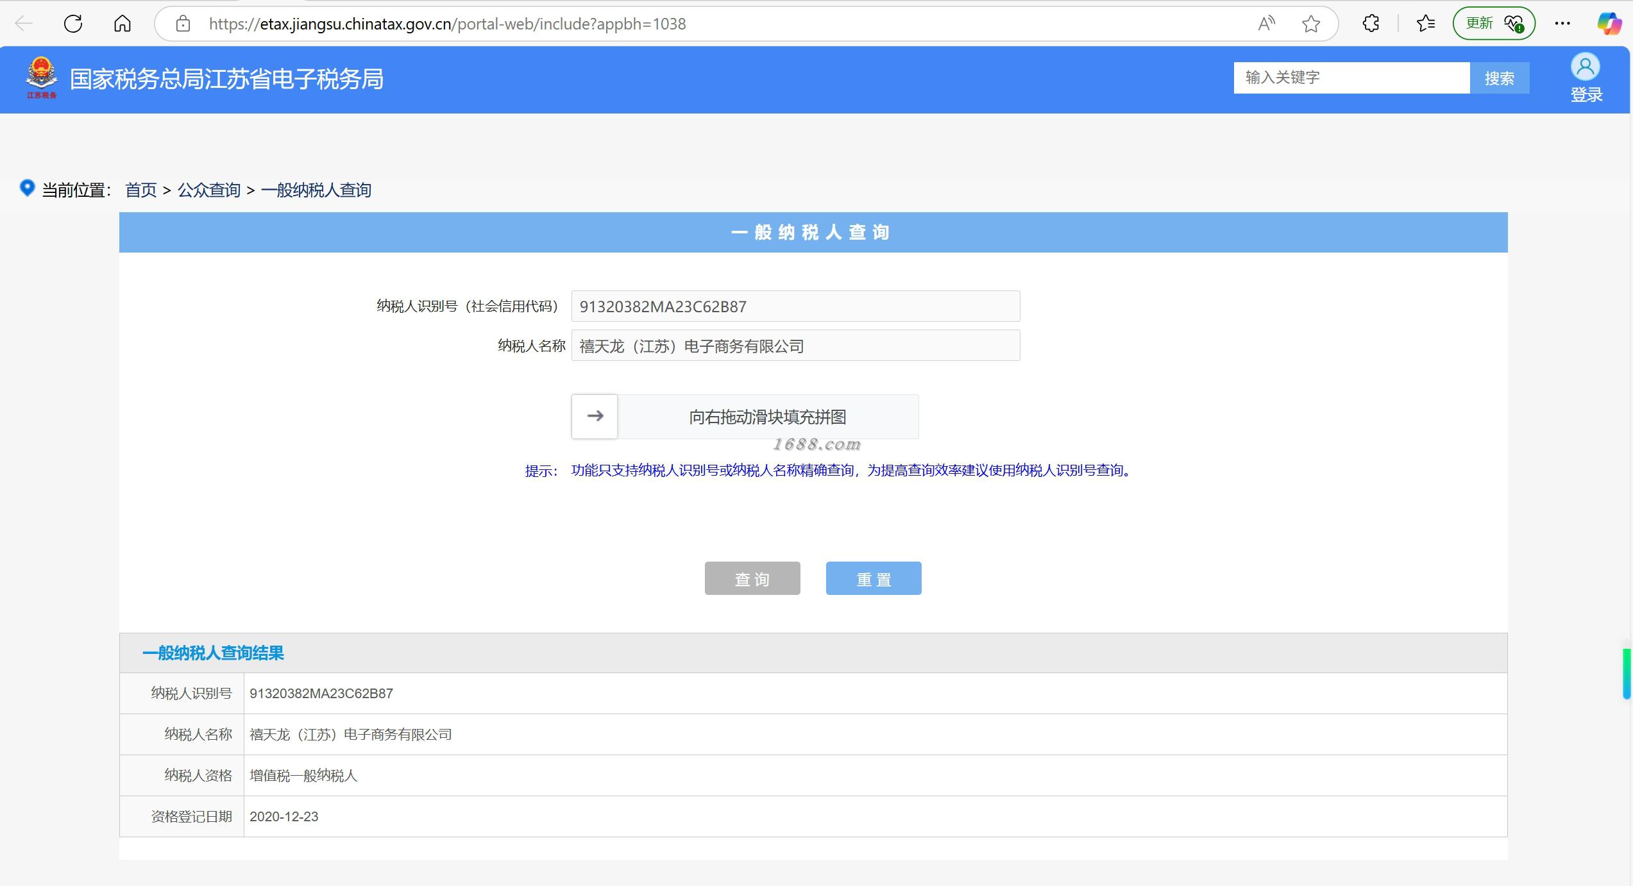The width and height of the screenshot is (1633, 886).
Task: Click the 登录 user avatar icon
Action: tap(1585, 67)
